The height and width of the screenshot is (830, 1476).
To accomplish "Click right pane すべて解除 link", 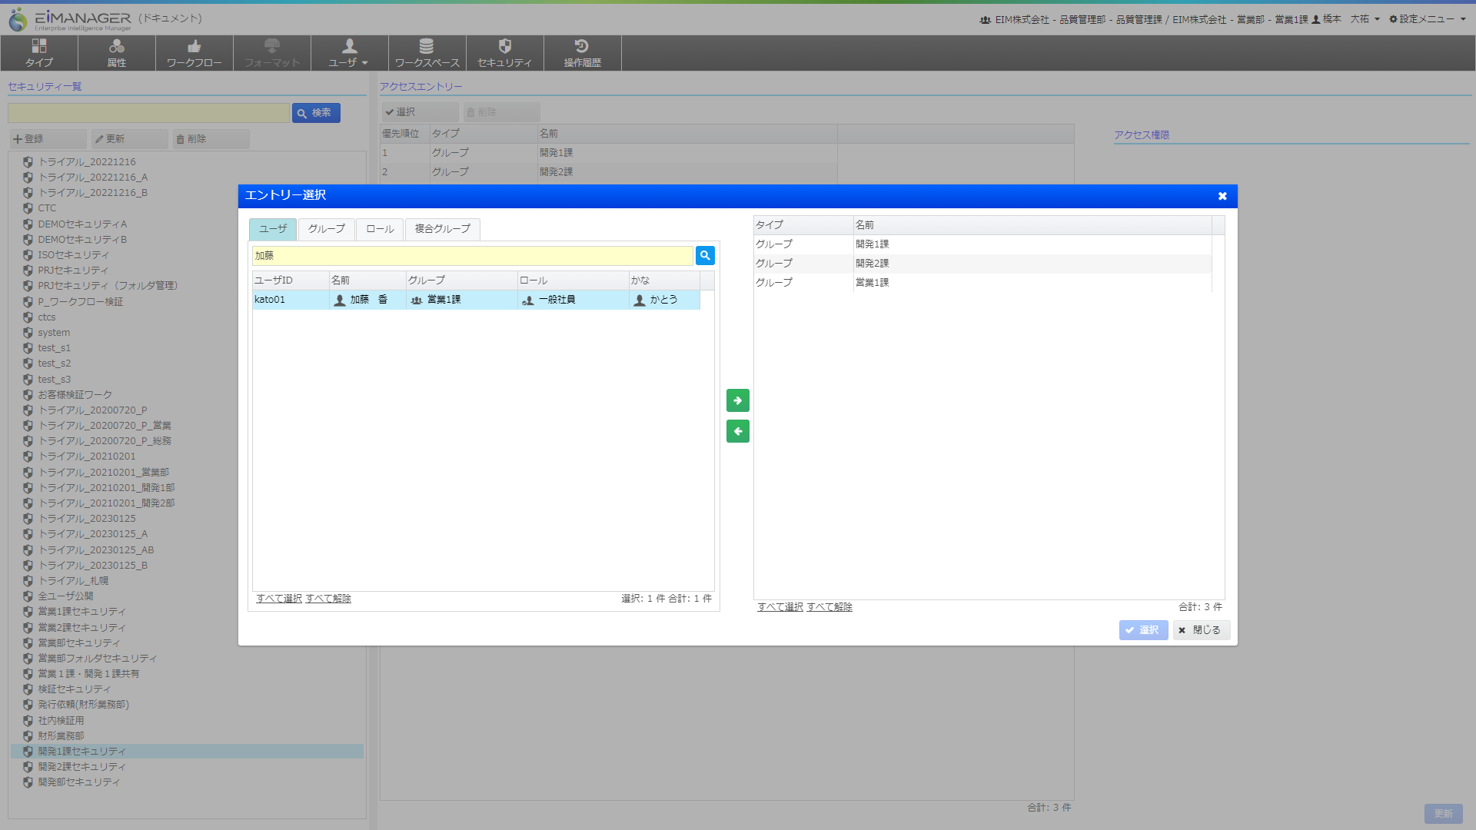I will [x=829, y=607].
